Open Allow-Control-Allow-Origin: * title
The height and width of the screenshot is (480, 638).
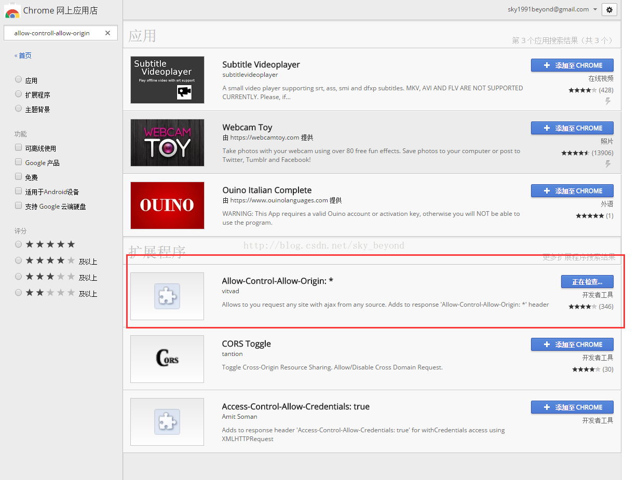pos(278,281)
